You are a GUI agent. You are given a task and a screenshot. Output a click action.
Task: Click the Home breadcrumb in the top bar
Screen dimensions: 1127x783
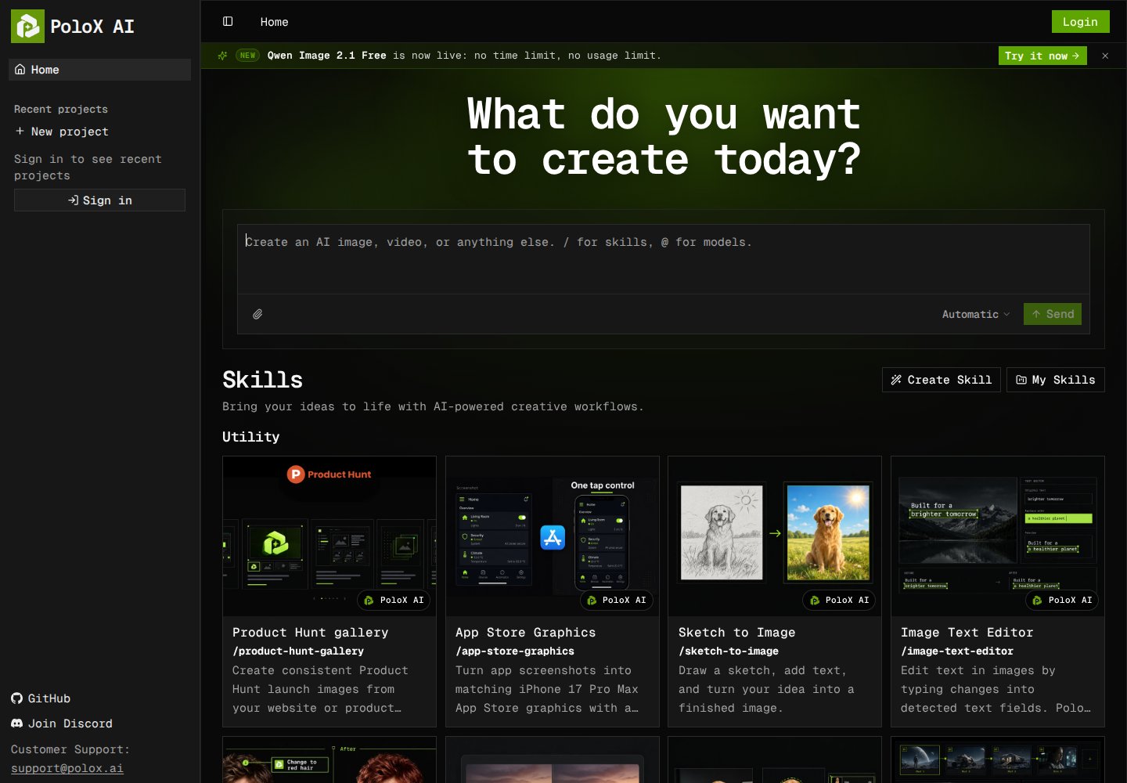274,22
